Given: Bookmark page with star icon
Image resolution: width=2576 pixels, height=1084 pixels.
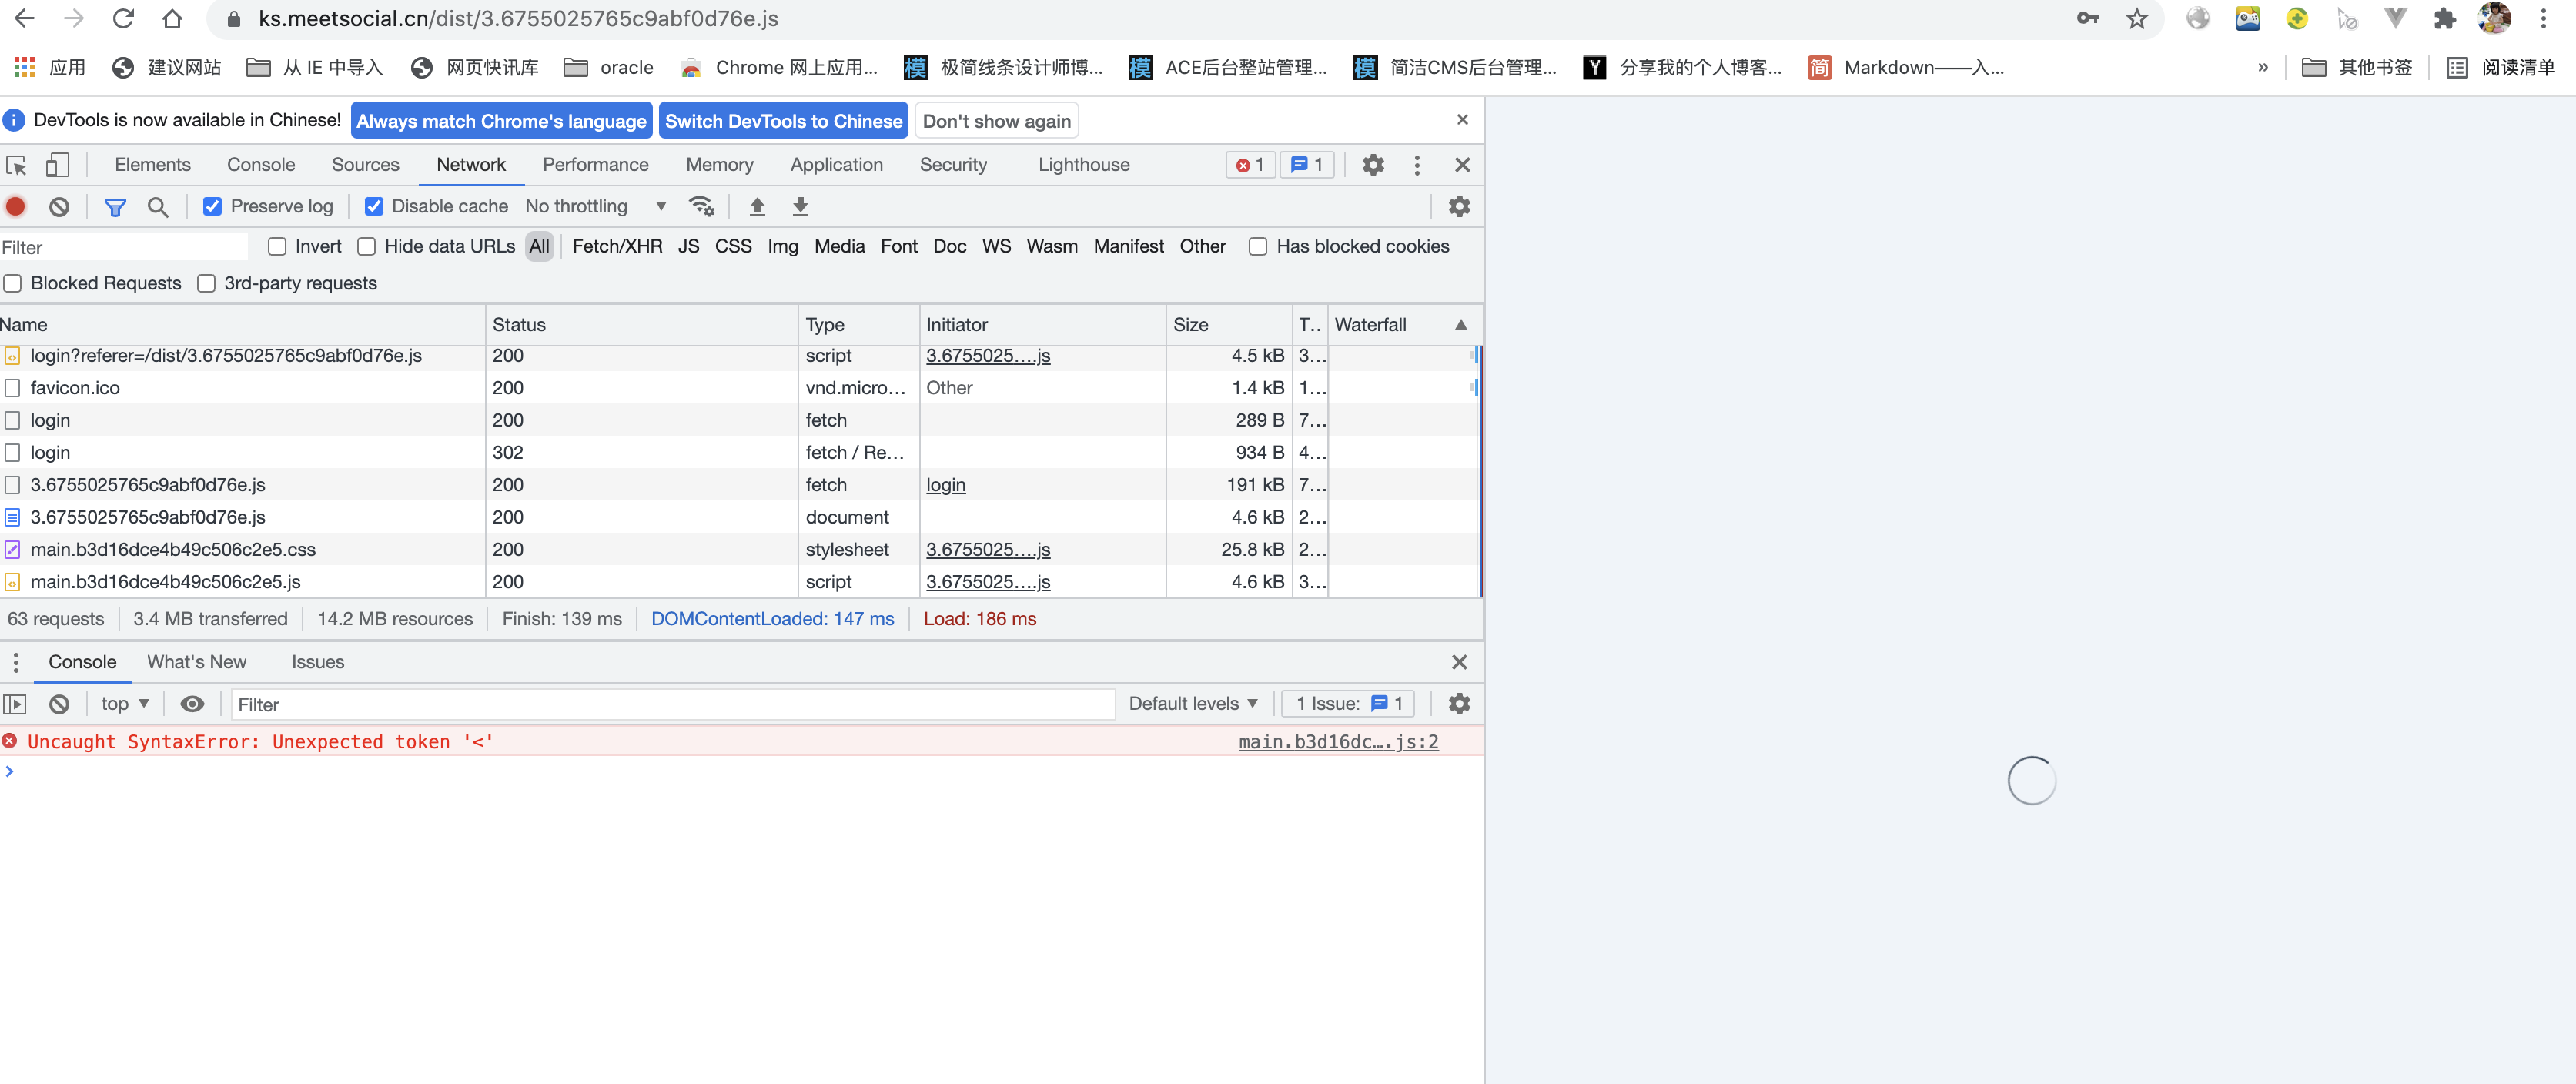Looking at the screenshot, I should click(2137, 19).
